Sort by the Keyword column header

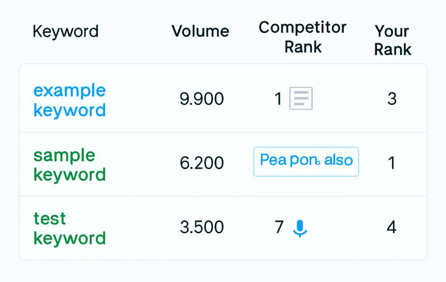(65, 31)
